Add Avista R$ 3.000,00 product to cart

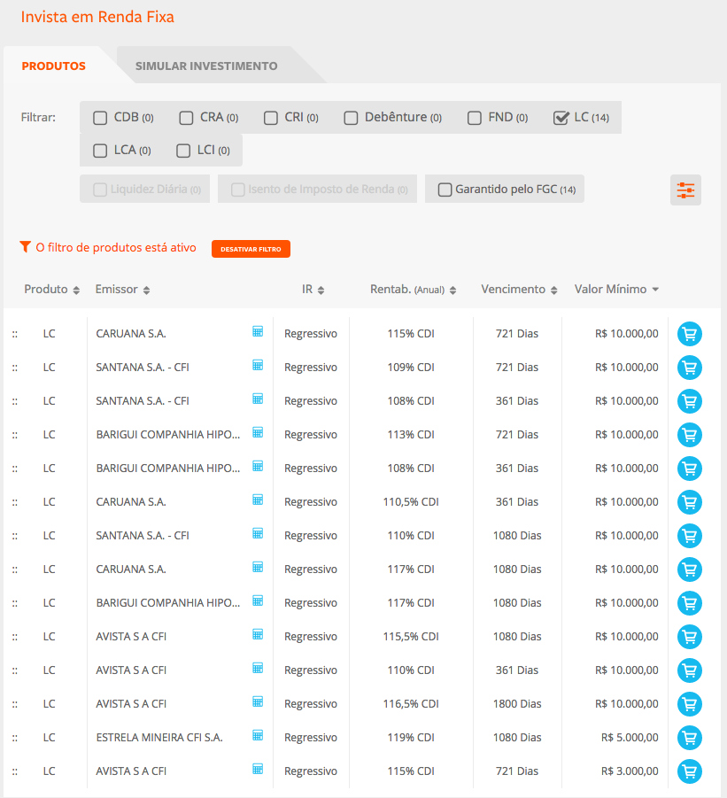689,771
